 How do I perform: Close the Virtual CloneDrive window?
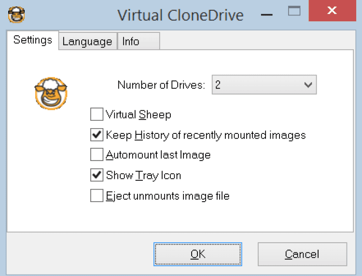(x=332, y=12)
